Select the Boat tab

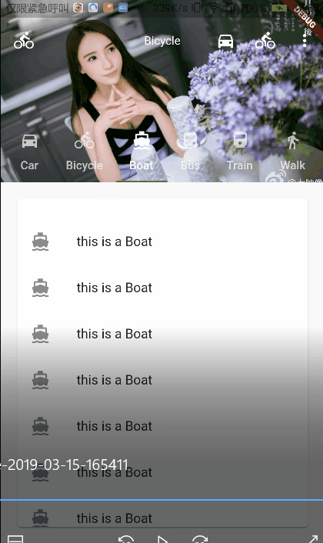142,152
